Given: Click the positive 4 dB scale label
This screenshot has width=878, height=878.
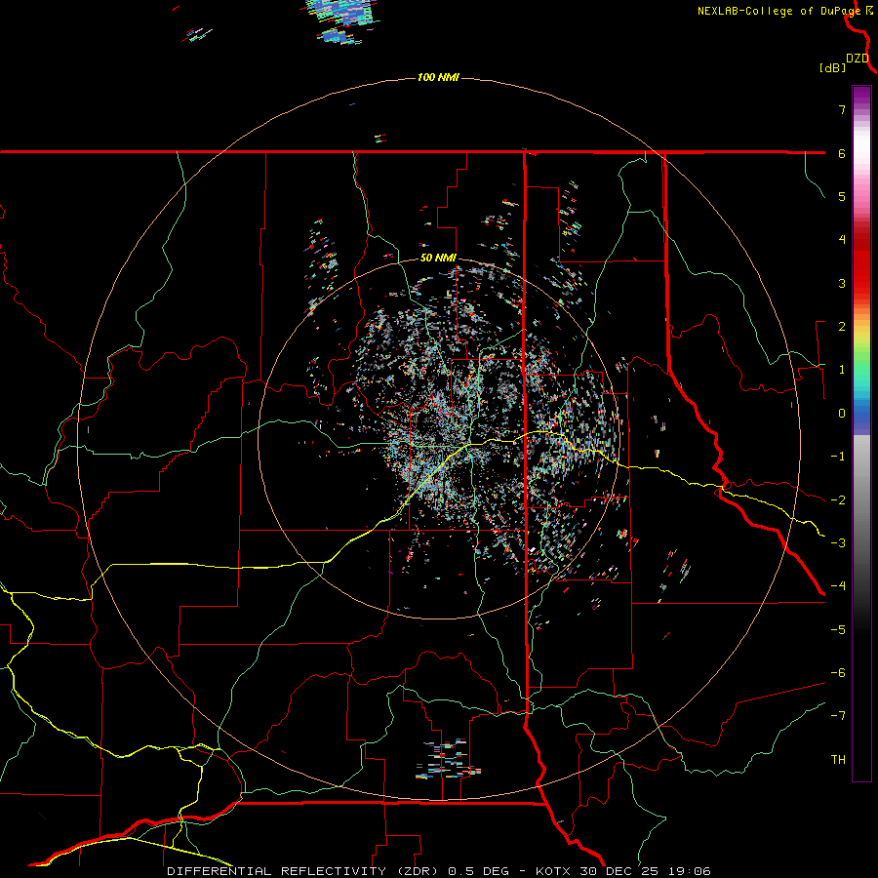Looking at the screenshot, I should click(x=842, y=240).
